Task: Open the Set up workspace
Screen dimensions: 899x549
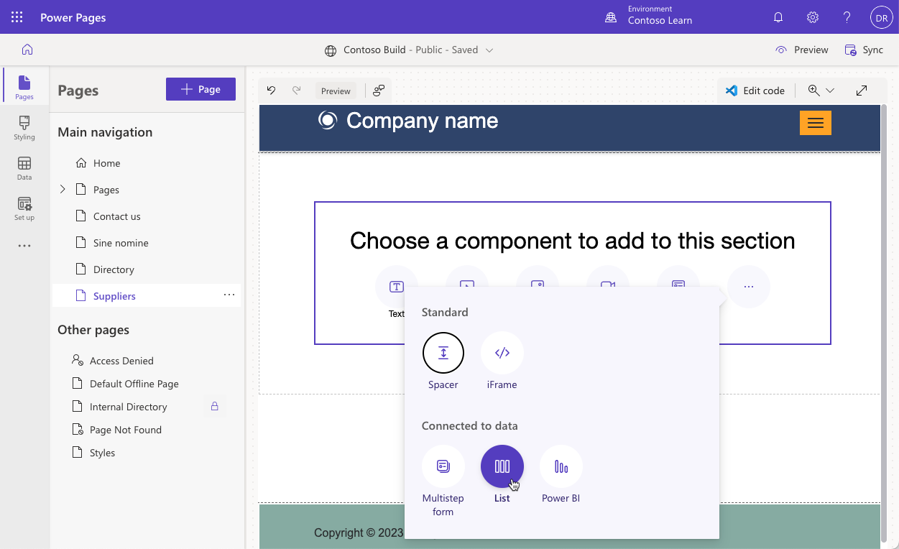Action: pyautogui.click(x=24, y=208)
